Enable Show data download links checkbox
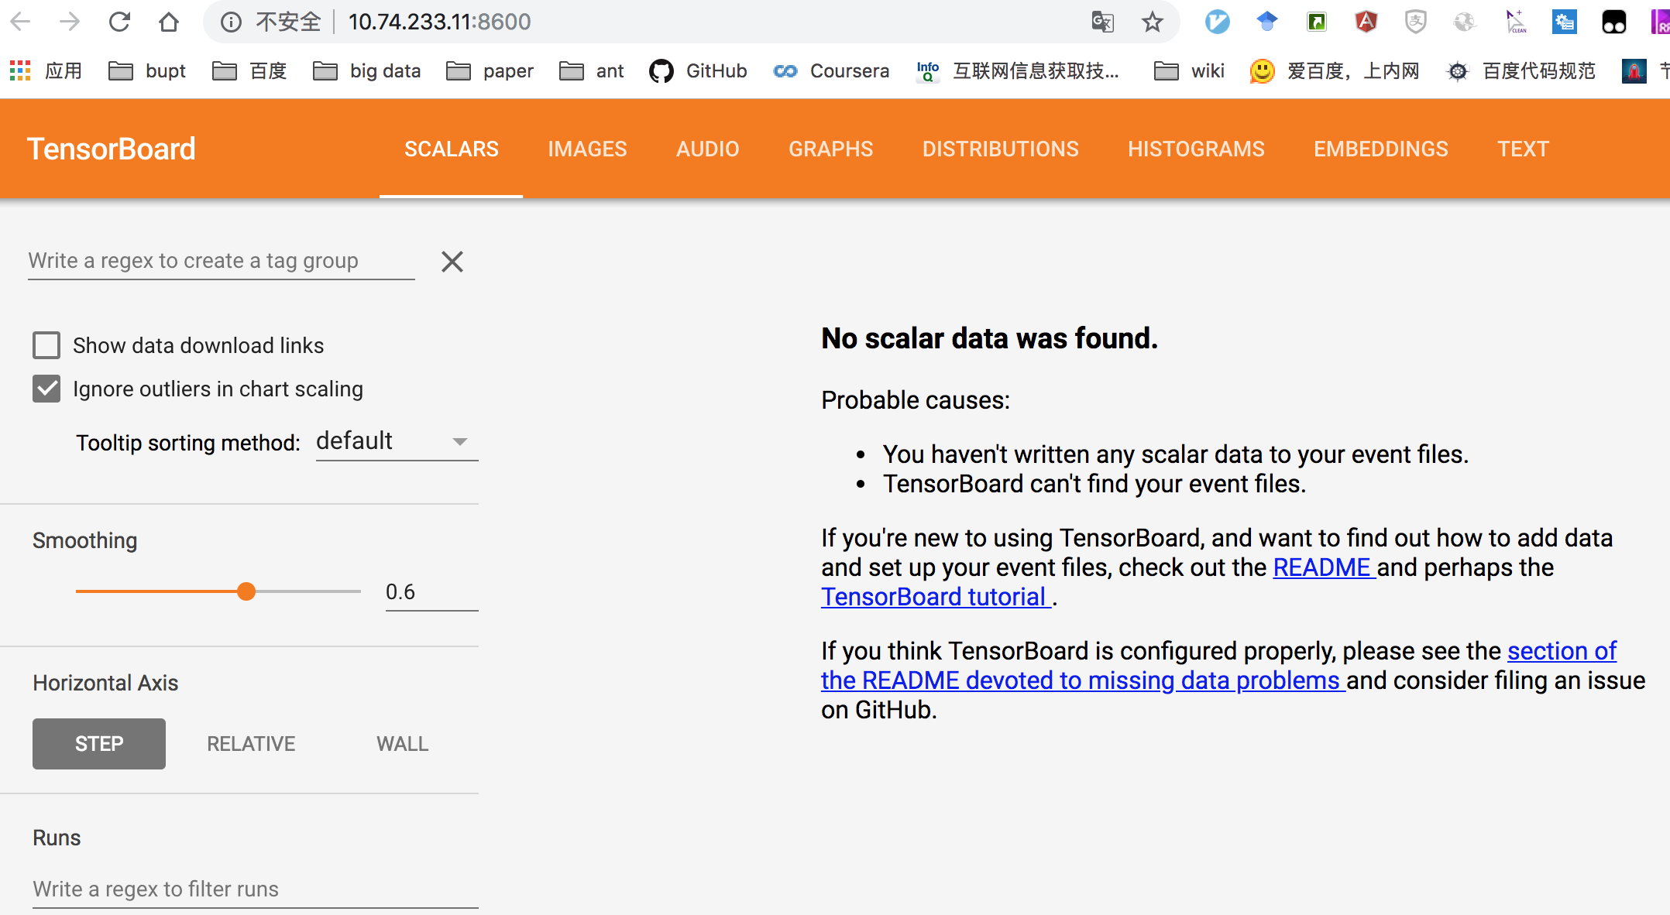This screenshot has width=1670, height=915. 46,345
